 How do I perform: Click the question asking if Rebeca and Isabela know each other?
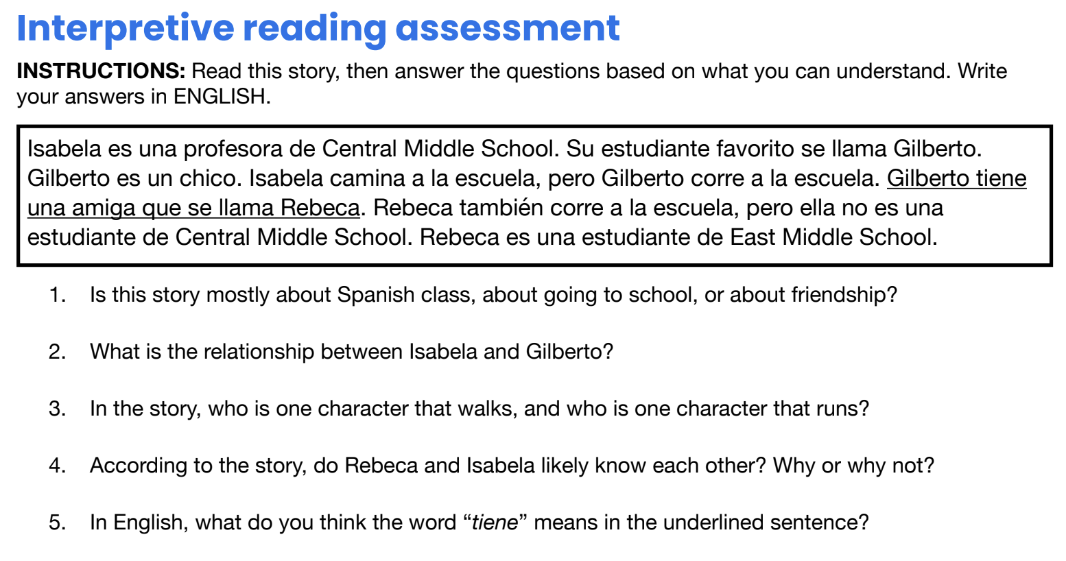pos(512,466)
